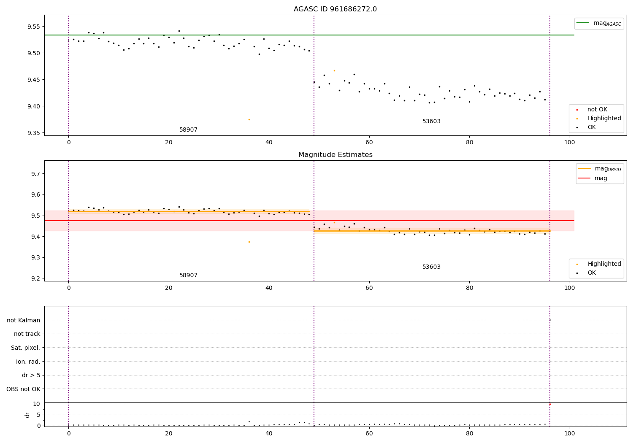The image size is (633, 443).
Task: Click the 10 tick on the dr axis
Action: (x=36, y=404)
